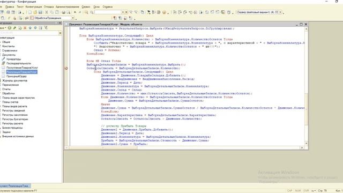Click the Print icon in the toolbar

[63, 12]
